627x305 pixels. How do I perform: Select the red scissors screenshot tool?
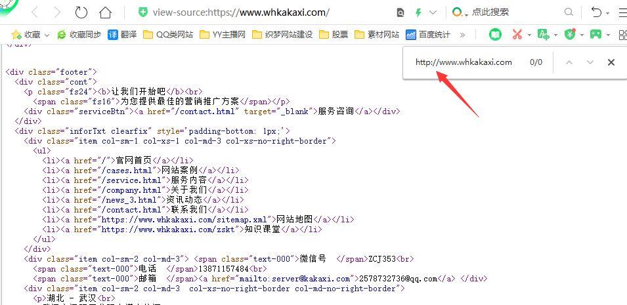[517, 35]
